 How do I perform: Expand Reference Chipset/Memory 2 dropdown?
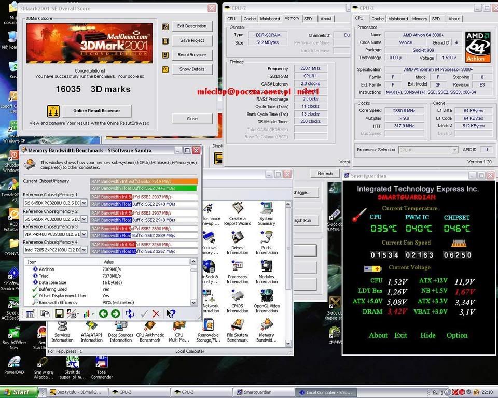click(x=84, y=219)
